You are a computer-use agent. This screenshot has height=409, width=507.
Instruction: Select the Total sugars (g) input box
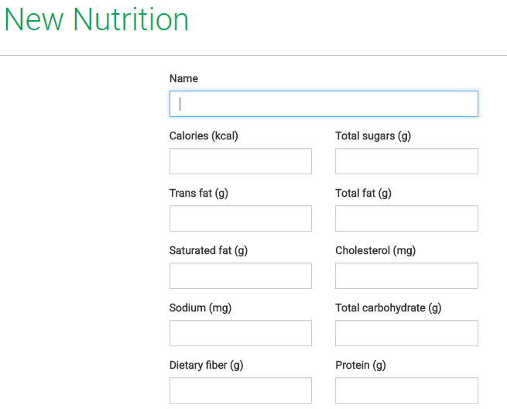[406, 161]
